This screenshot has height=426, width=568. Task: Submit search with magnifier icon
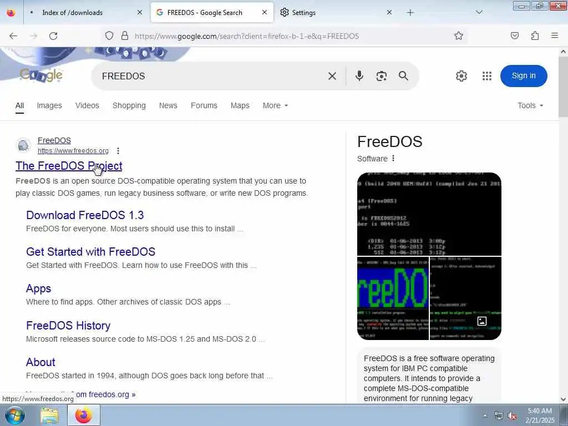click(404, 75)
